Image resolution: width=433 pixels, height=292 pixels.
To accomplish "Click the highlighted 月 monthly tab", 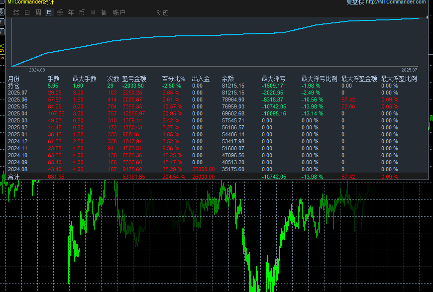I will pyautogui.click(x=49, y=12).
